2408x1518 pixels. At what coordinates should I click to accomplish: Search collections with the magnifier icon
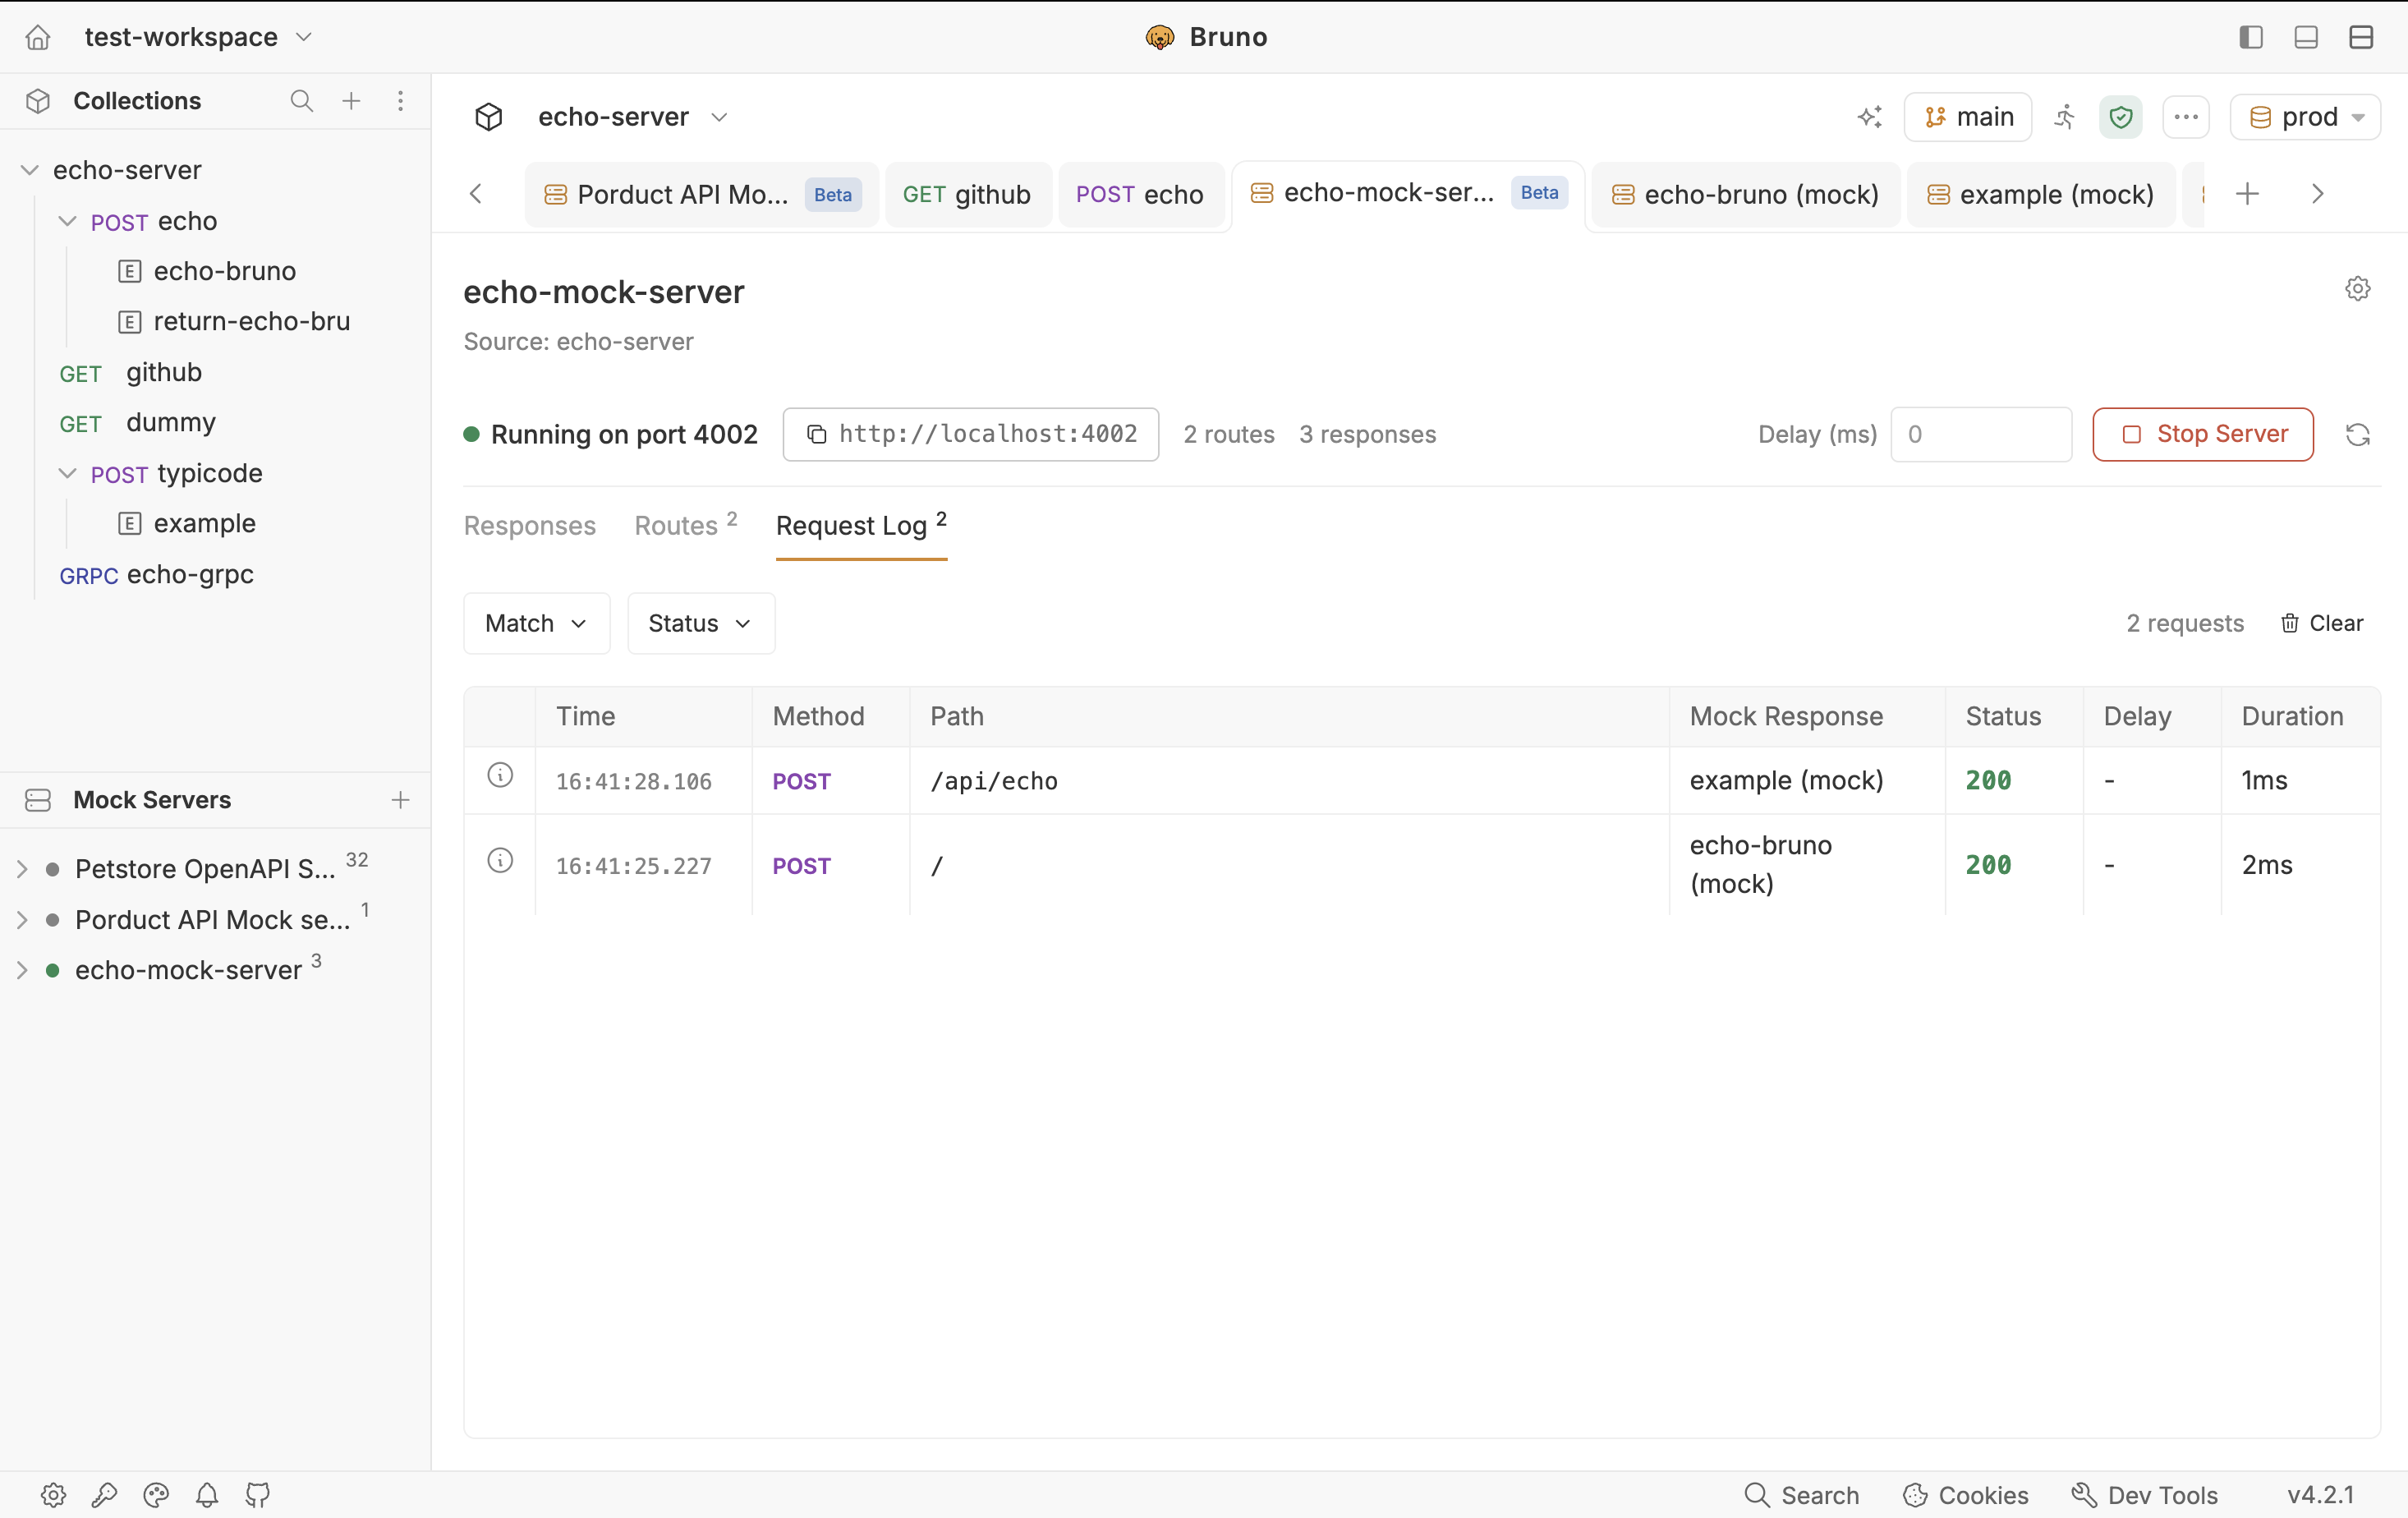301,101
